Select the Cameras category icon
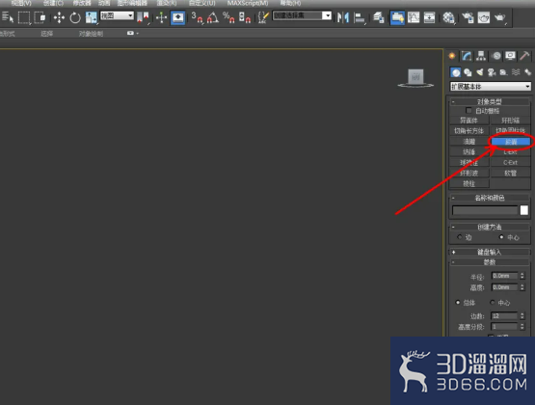Image resolution: width=535 pixels, height=405 pixels. (x=492, y=72)
